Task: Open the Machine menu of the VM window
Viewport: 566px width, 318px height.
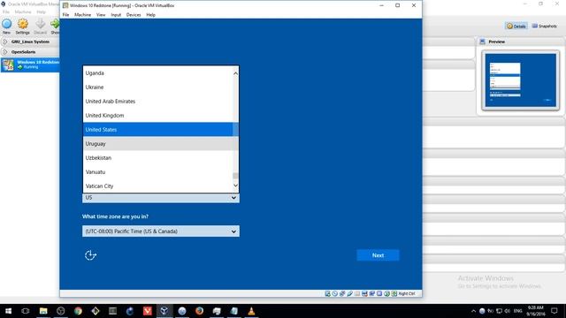Action: point(82,15)
